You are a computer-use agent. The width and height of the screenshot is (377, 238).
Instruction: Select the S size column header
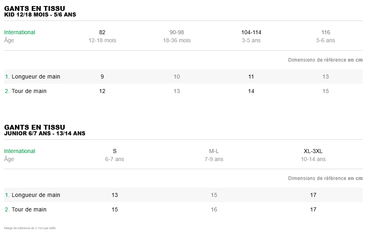[x=115, y=151]
